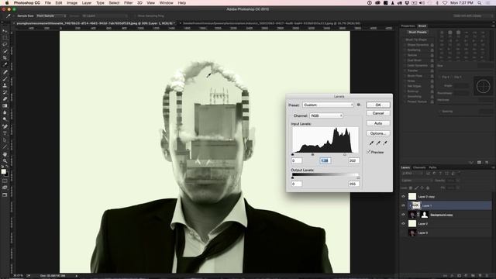Open Point Sample size dropdown
Image resolution: width=496 pixels, height=279 pixels.
(x=51, y=15)
